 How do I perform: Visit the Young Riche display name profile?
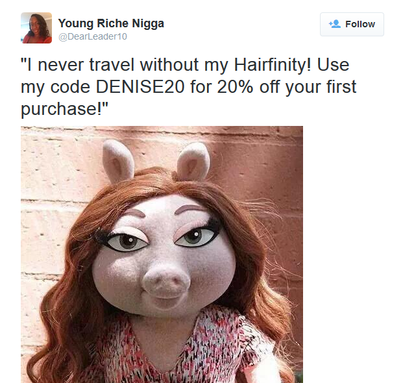111,23
